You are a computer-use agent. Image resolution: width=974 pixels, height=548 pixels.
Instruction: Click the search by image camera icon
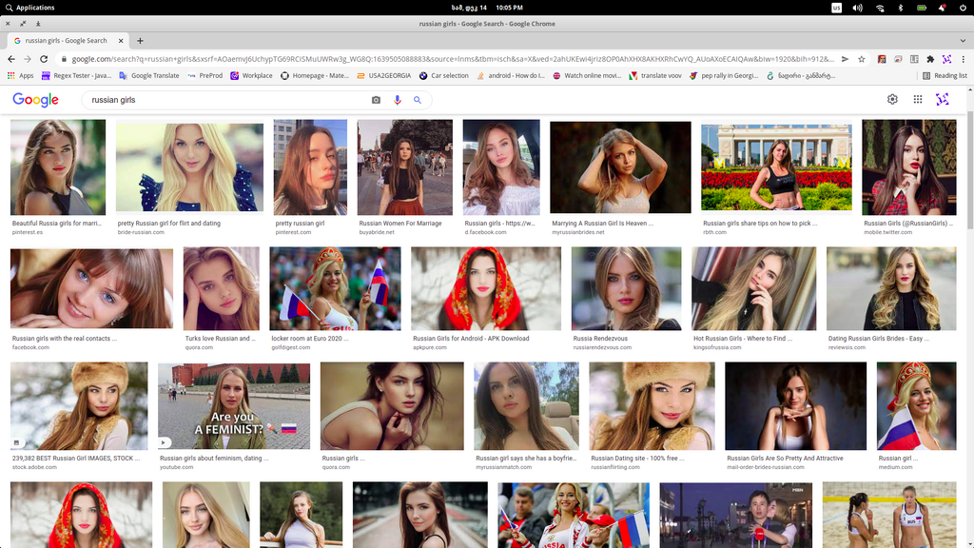click(376, 100)
